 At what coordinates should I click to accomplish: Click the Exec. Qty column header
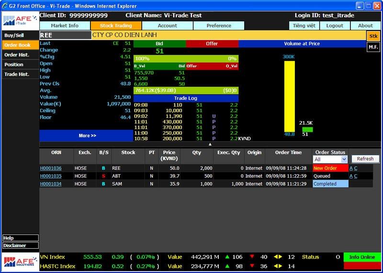(229, 152)
